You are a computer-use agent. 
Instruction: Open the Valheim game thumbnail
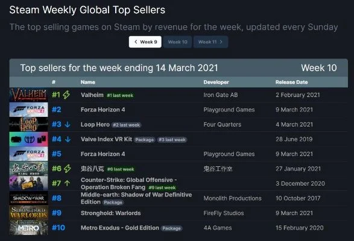pos(29,95)
